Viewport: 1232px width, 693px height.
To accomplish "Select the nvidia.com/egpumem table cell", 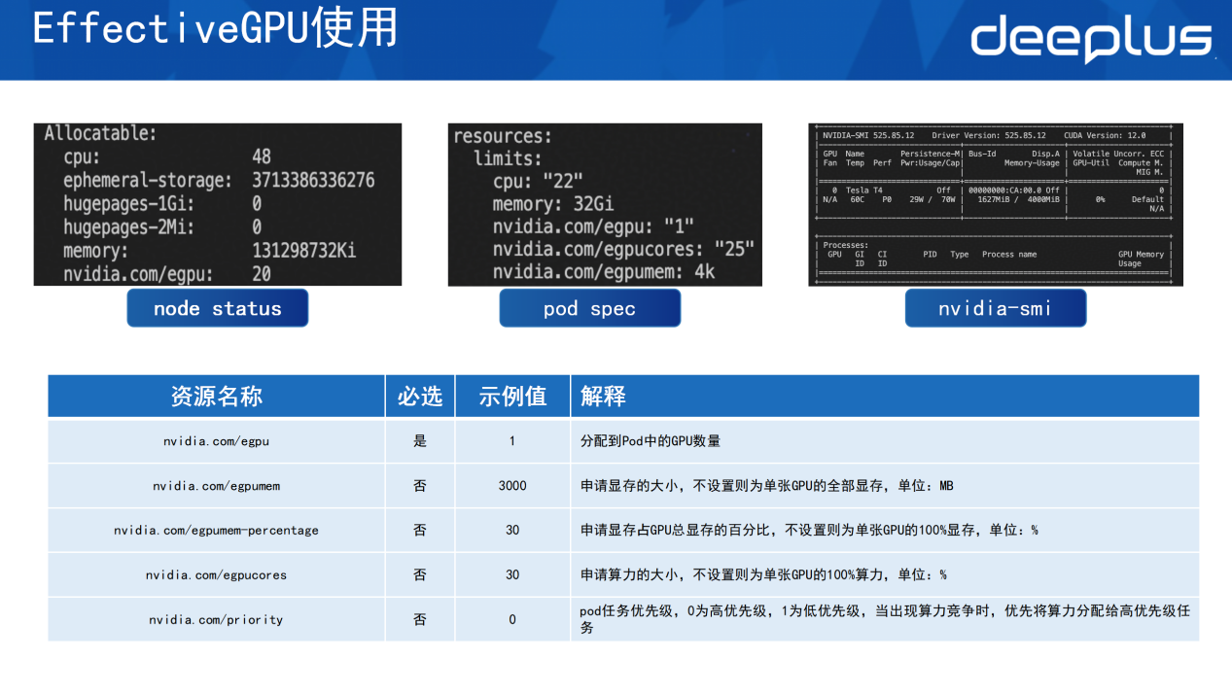I will 216,486.
